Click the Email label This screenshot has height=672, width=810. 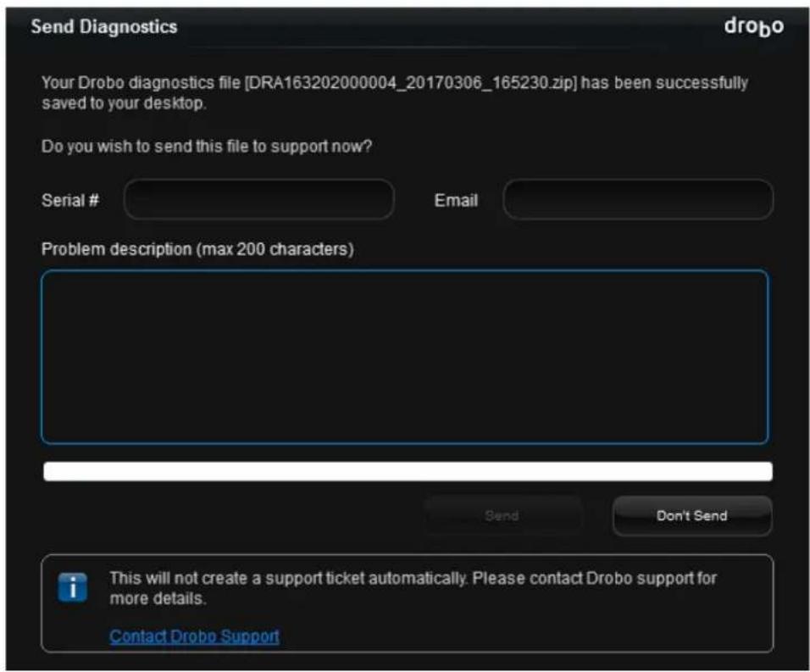[456, 200]
